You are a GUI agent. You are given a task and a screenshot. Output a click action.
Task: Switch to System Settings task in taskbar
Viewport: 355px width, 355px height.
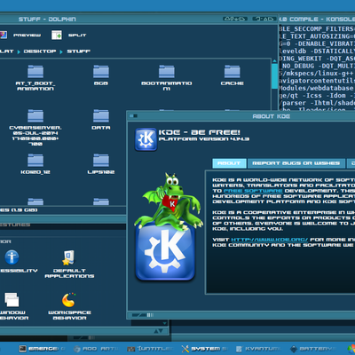pyautogui.click(x=205, y=349)
